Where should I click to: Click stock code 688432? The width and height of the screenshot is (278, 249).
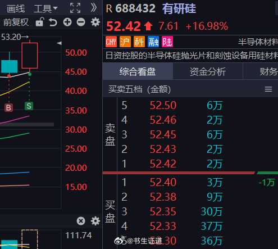[x=135, y=8]
